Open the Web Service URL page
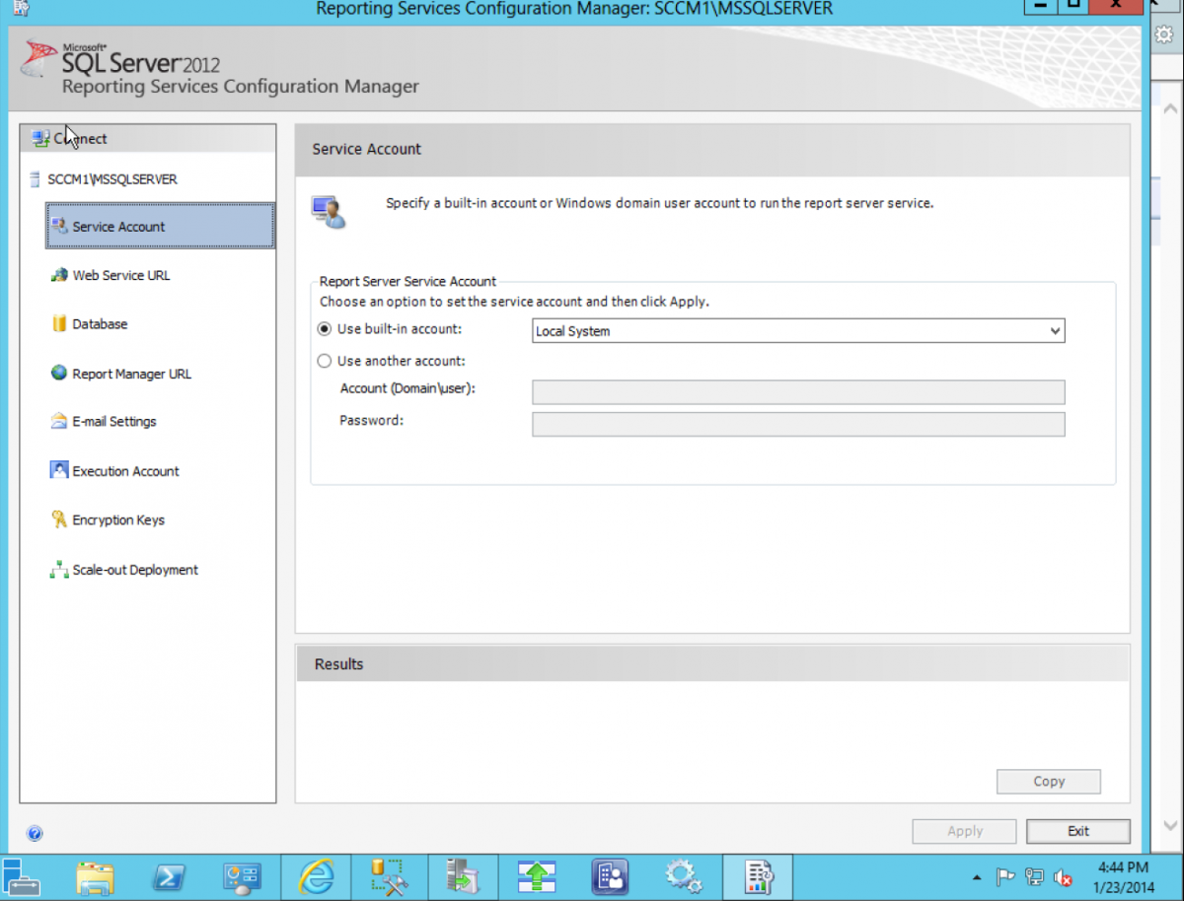This screenshot has height=901, width=1184. pyautogui.click(x=120, y=276)
